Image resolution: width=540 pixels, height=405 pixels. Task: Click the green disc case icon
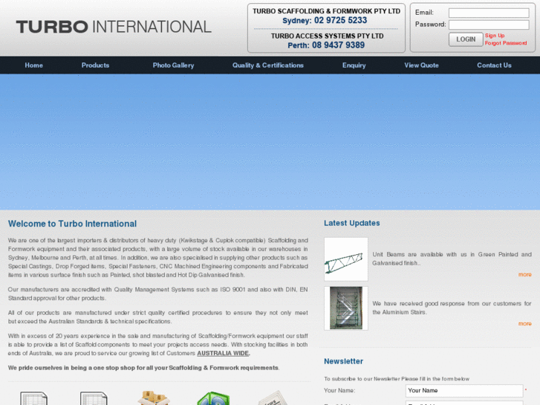(213, 398)
